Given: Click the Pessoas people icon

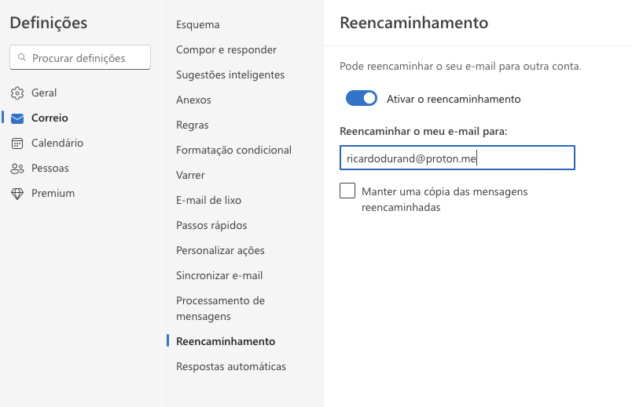Looking at the screenshot, I should [17, 169].
